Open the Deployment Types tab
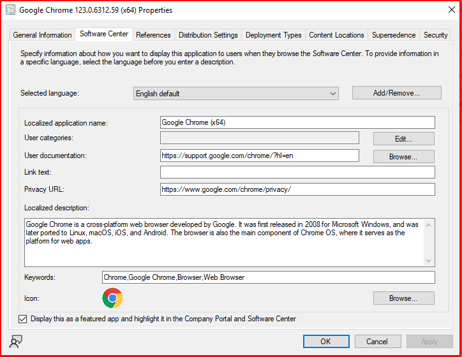Screen dimensions: 462x357 [x=273, y=35]
